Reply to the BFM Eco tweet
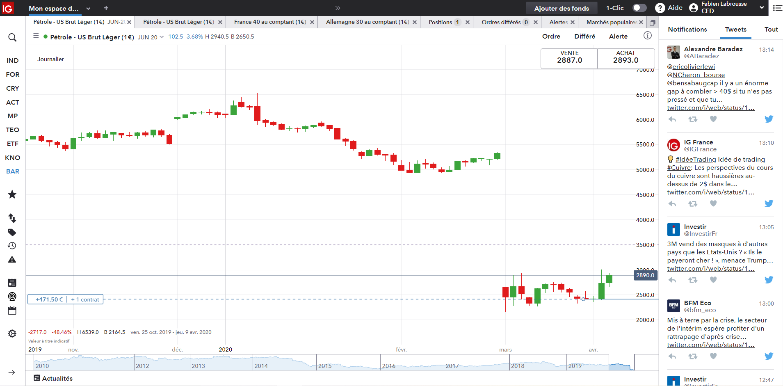 coord(672,356)
